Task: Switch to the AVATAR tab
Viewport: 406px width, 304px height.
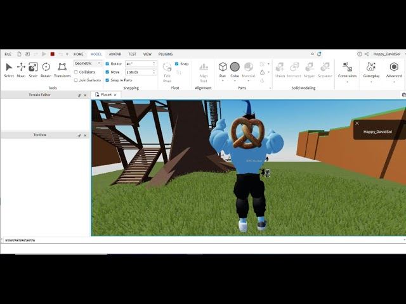Action: 115,54
